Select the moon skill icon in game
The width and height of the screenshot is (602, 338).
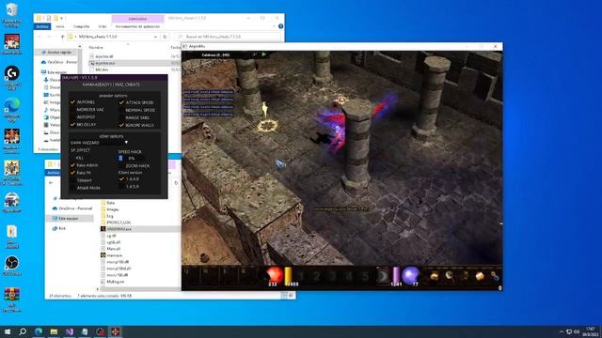(383, 276)
